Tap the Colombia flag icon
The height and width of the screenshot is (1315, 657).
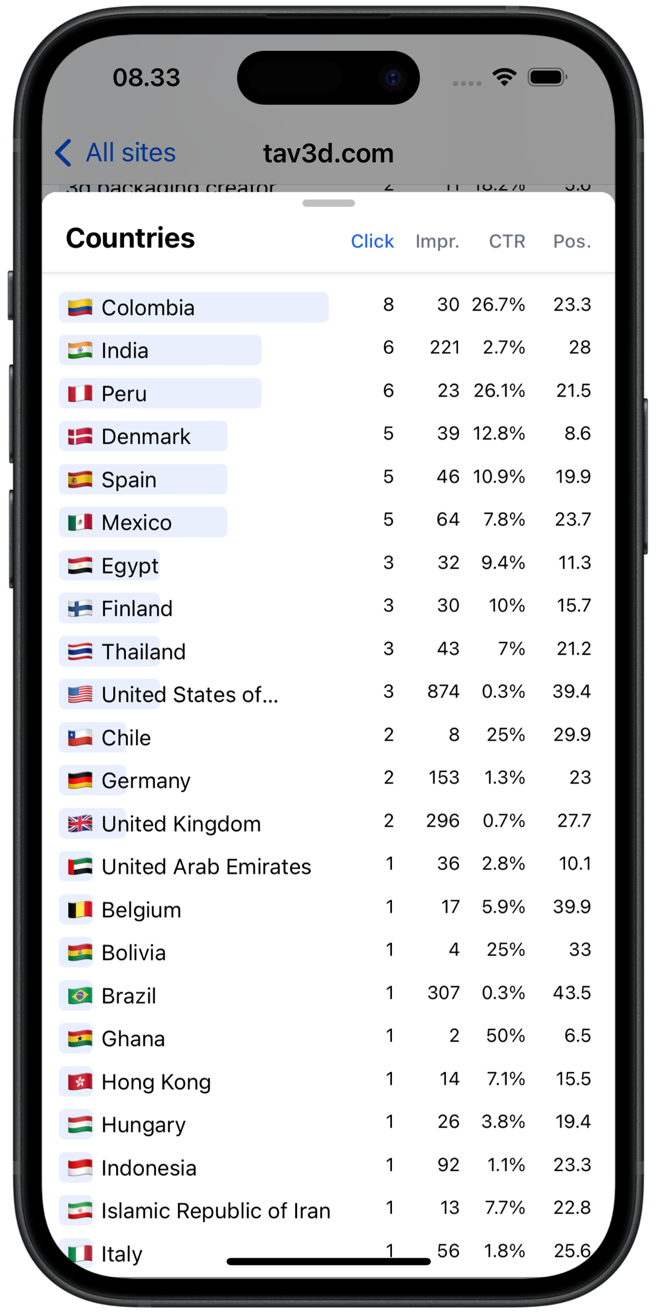coord(80,308)
